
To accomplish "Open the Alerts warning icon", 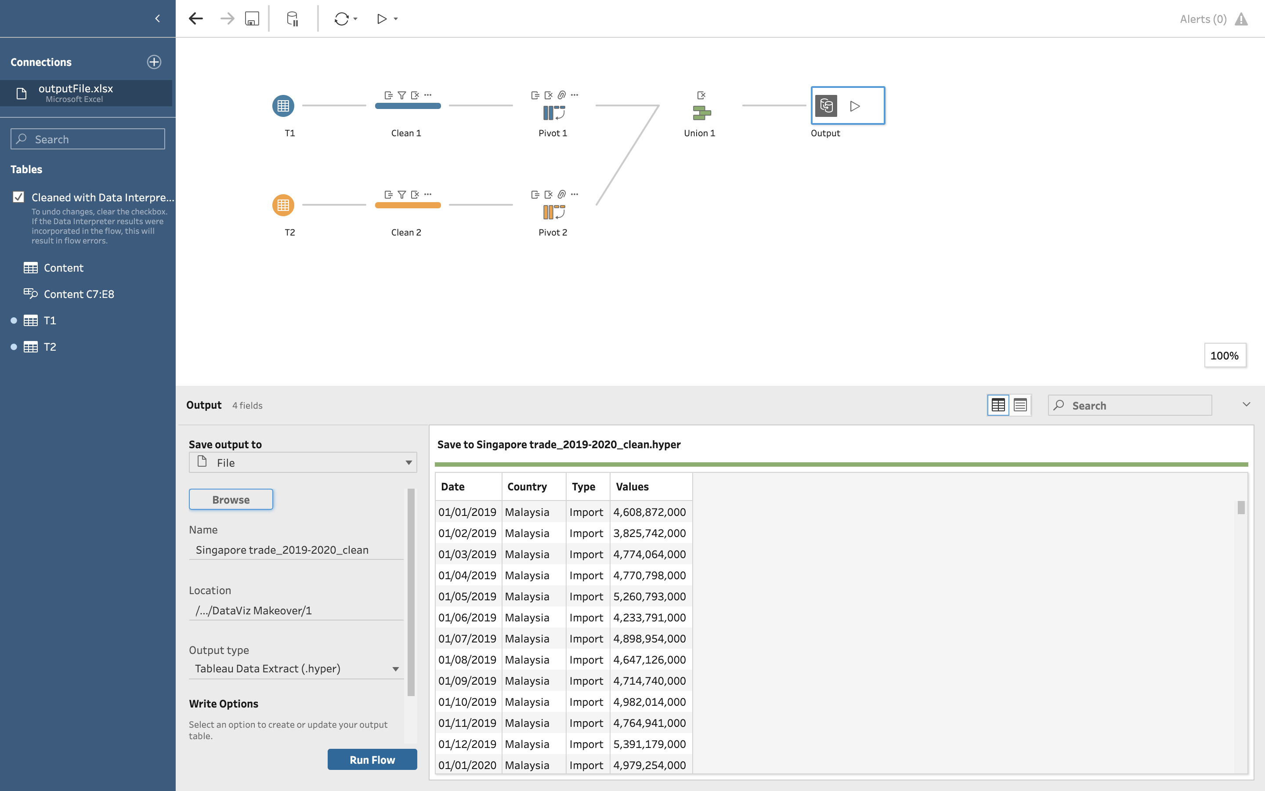I will (x=1241, y=19).
